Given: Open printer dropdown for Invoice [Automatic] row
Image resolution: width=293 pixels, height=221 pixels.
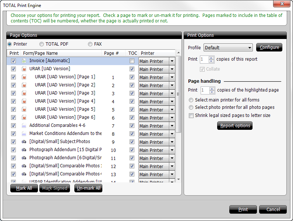Looking at the screenshot, I should click(x=172, y=61).
